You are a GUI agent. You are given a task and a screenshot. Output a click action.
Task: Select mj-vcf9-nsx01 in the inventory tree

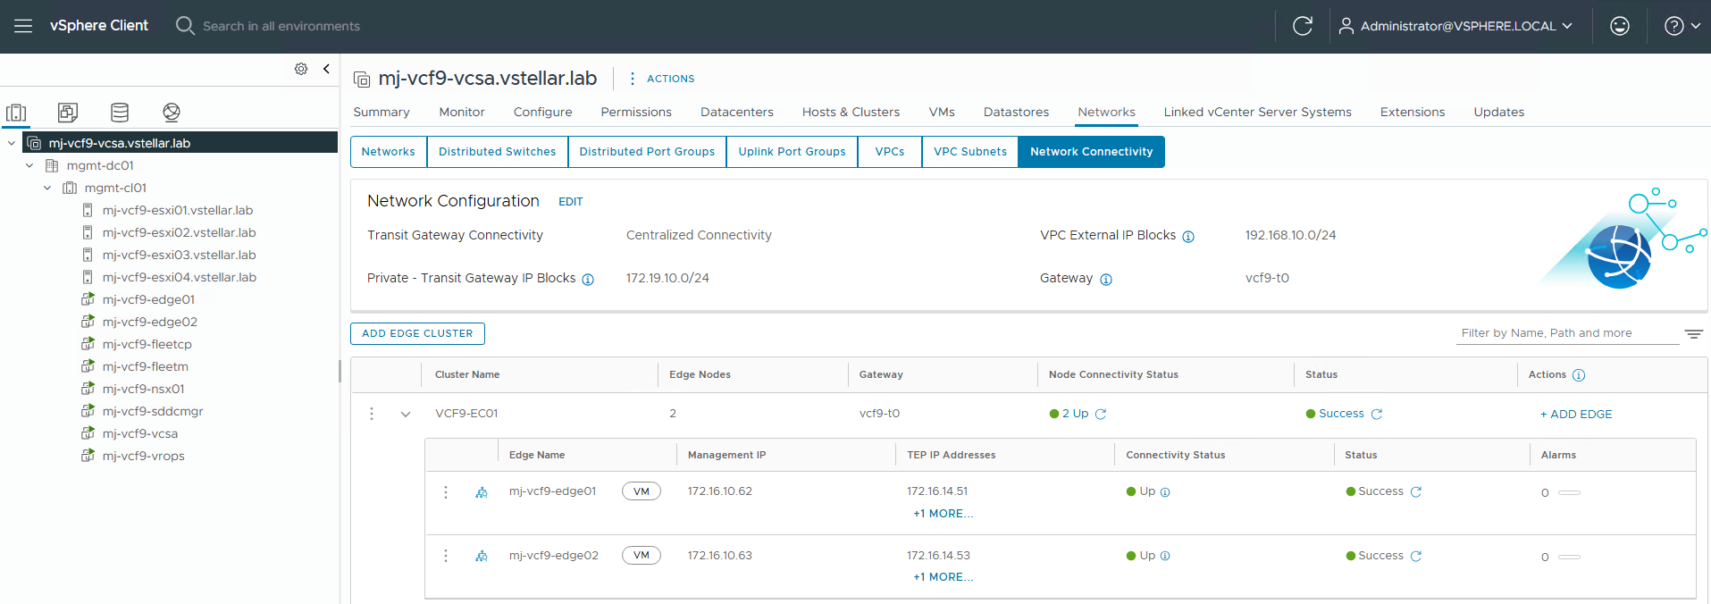pyautogui.click(x=143, y=389)
